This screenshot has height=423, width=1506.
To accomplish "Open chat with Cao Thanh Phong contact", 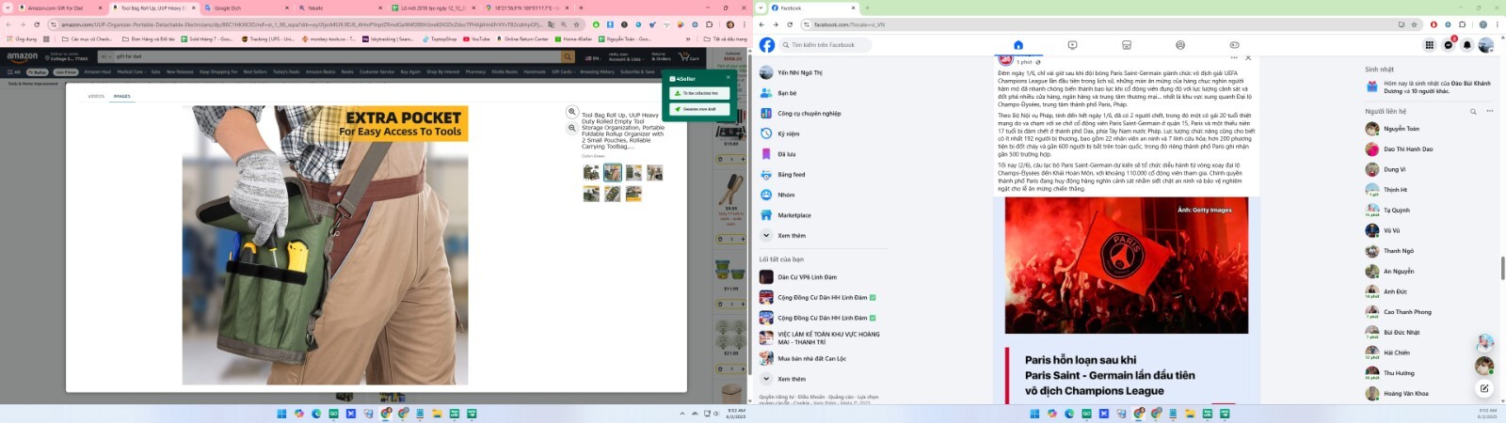I will pos(1429,312).
